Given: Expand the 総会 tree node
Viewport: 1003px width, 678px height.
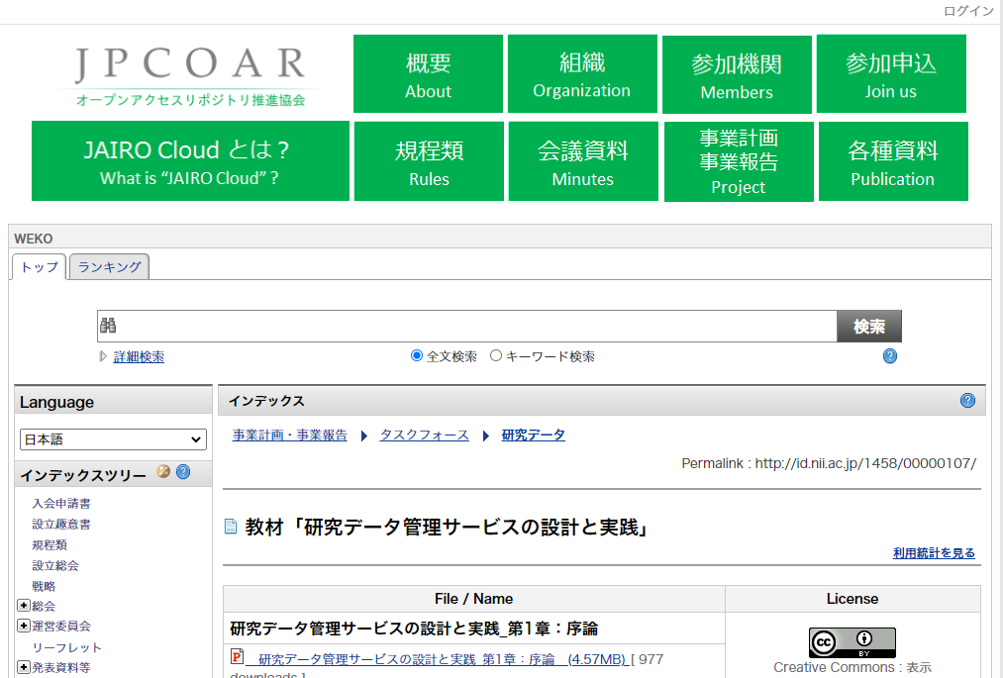Looking at the screenshot, I should pyautogui.click(x=23, y=606).
